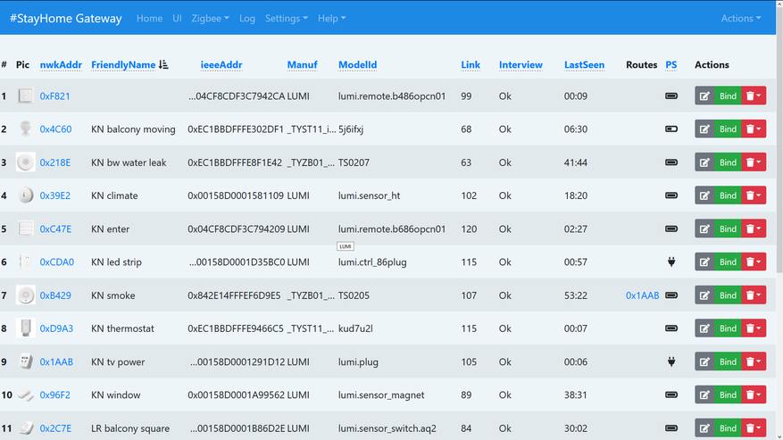Open the UI page

pyautogui.click(x=177, y=19)
